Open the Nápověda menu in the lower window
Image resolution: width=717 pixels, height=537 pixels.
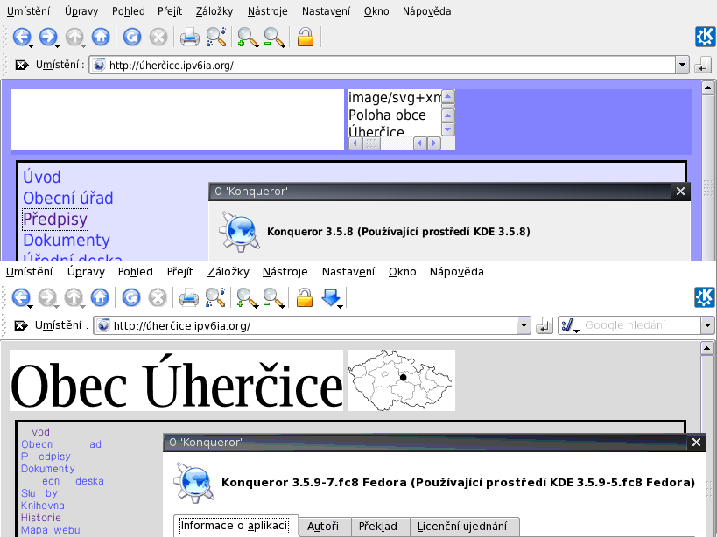(x=456, y=272)
